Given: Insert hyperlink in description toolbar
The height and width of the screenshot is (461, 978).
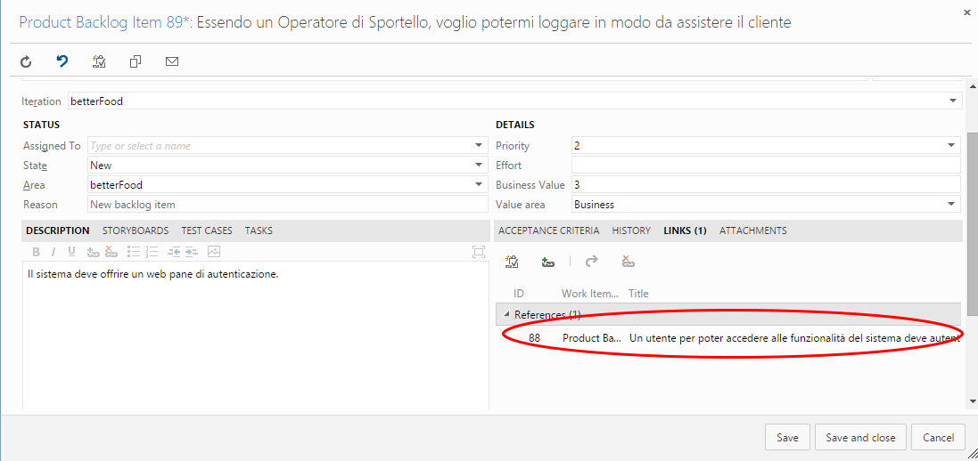Looking at the screenshot, I should click(94, 252).
